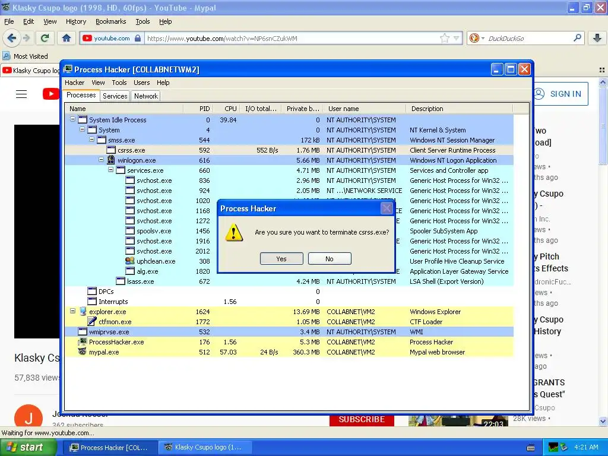The height and width of the screenshot is (456, 608).
Task: Open the Most Visited bookmarks folder
Action: coord(25,56)
